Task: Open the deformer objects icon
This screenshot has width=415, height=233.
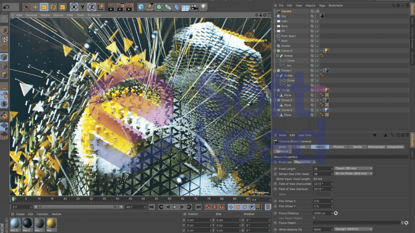Action: pos(177,7)
